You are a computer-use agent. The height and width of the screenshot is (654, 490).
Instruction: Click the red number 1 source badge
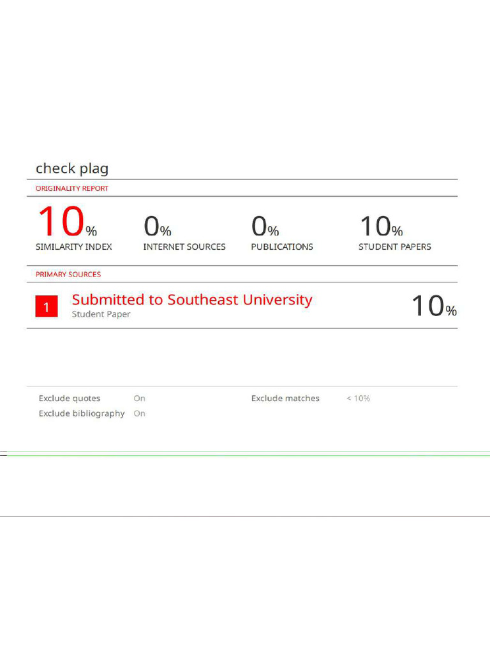[46, 307]
